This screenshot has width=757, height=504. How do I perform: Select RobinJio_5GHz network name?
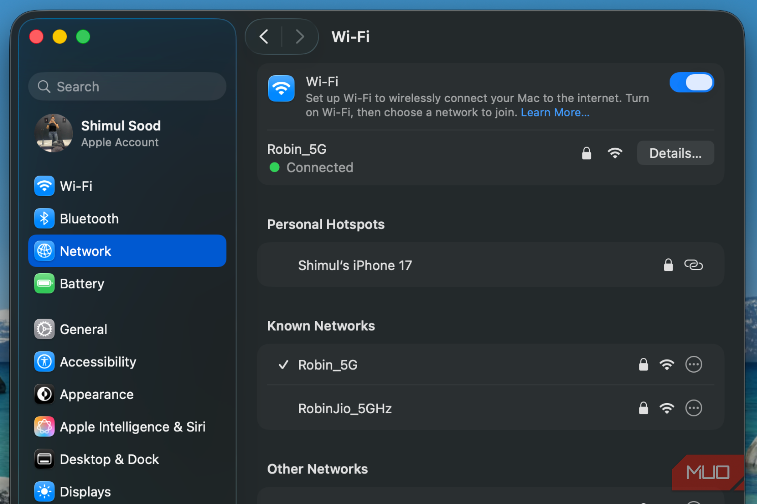click(345, 409)
